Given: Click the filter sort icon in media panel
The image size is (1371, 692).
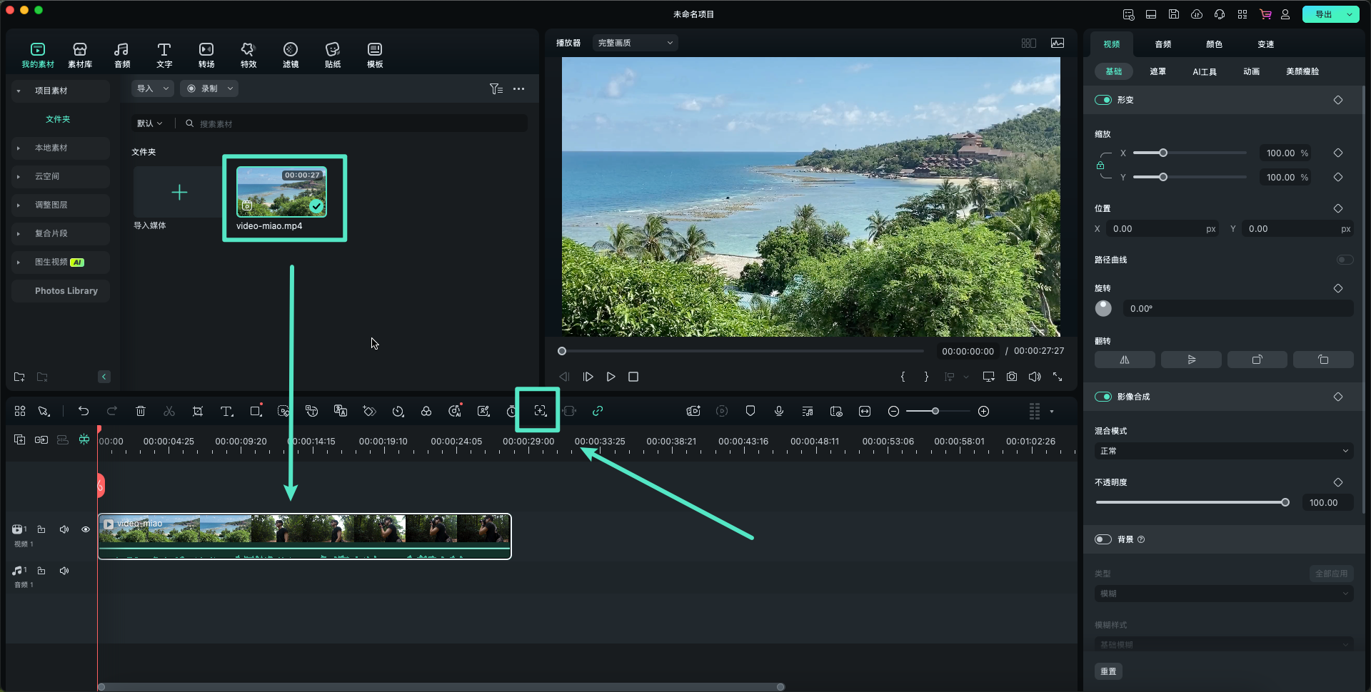Looking at the screenshot, I should (x=496, y=88).
